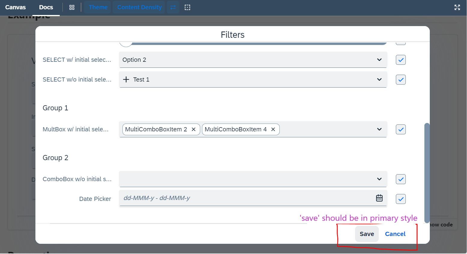This screenshot has width=467, height=254.
Task: Toggle the checkbox next to MultBox filter
Action: pos(401,129)
